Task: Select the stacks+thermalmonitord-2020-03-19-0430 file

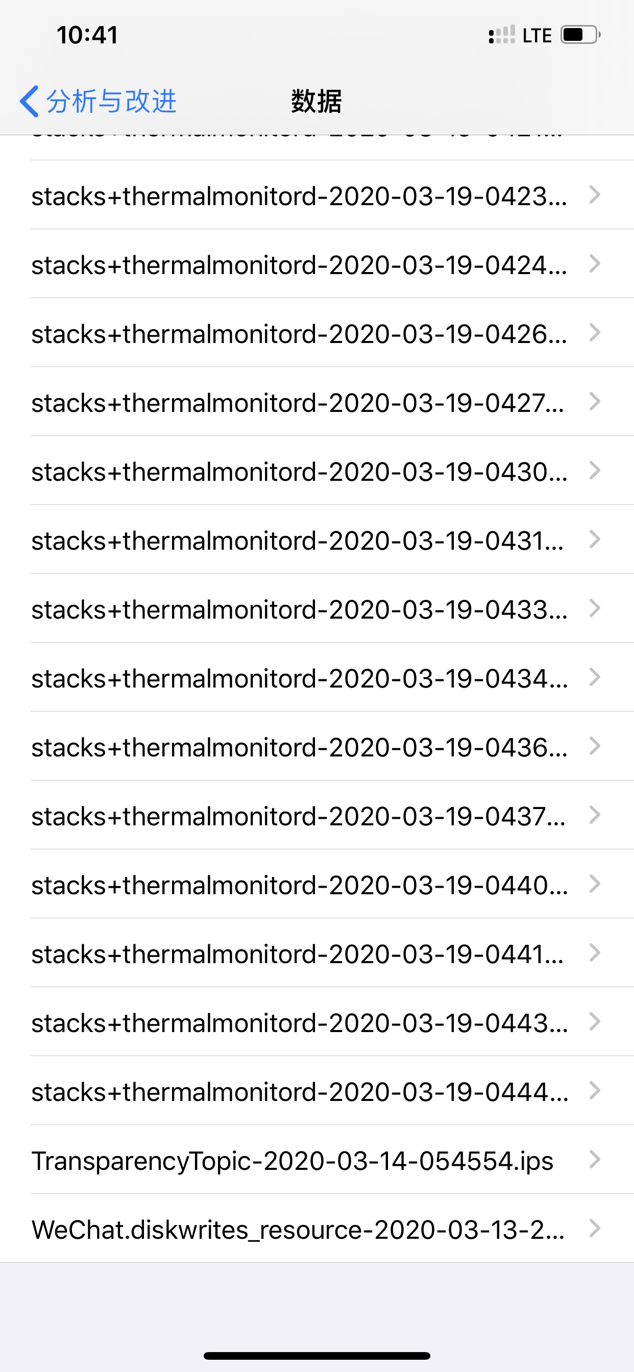Action: click(298, 471)
